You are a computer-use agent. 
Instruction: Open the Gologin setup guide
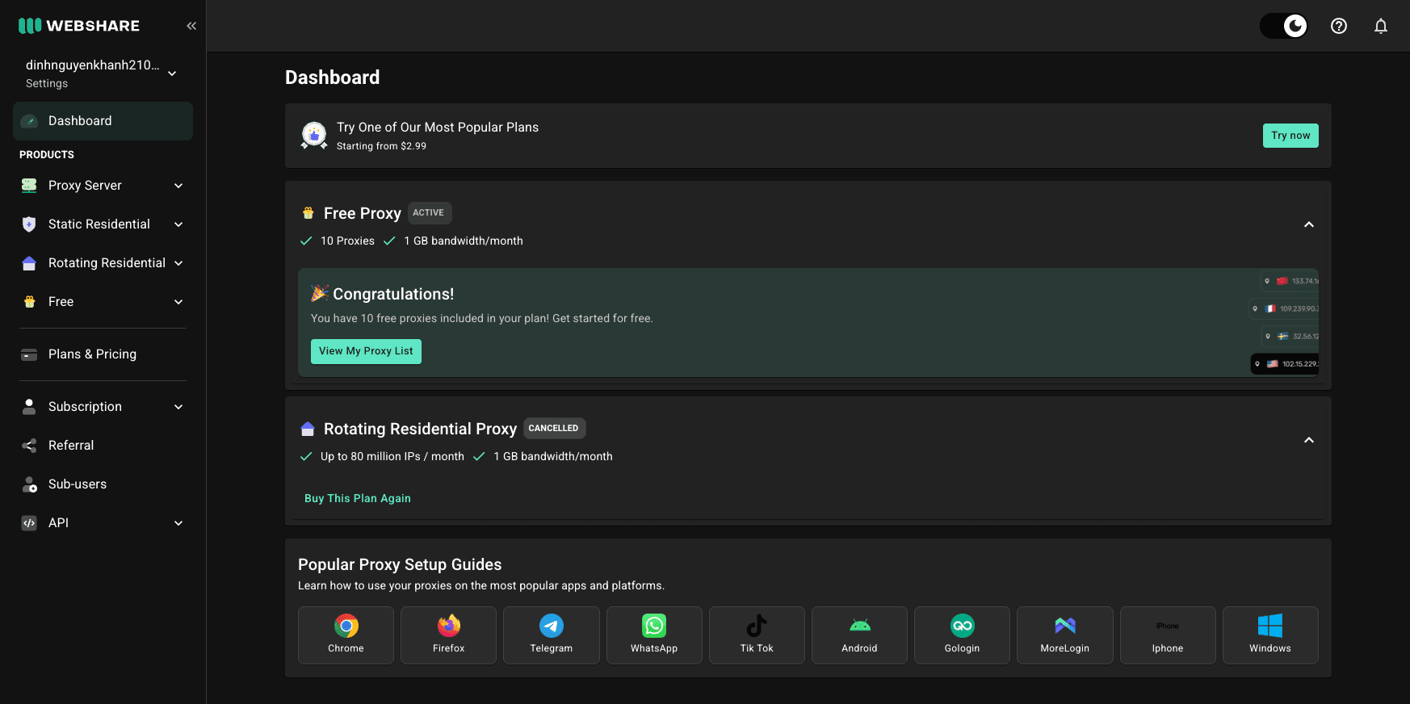point(962,635)
